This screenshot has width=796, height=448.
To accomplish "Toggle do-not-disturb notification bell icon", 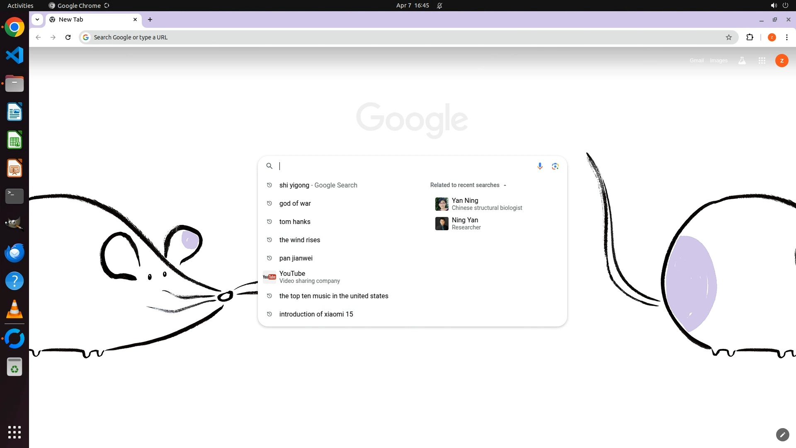I will click(439, 5).
